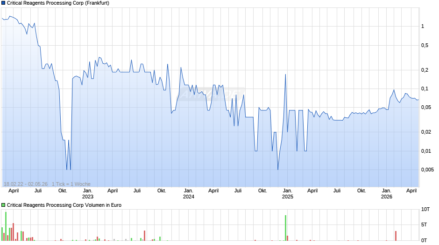Screen dimensions: 439x245
Task: Click the price axis label '1'
Action: [x=423, y=26]
